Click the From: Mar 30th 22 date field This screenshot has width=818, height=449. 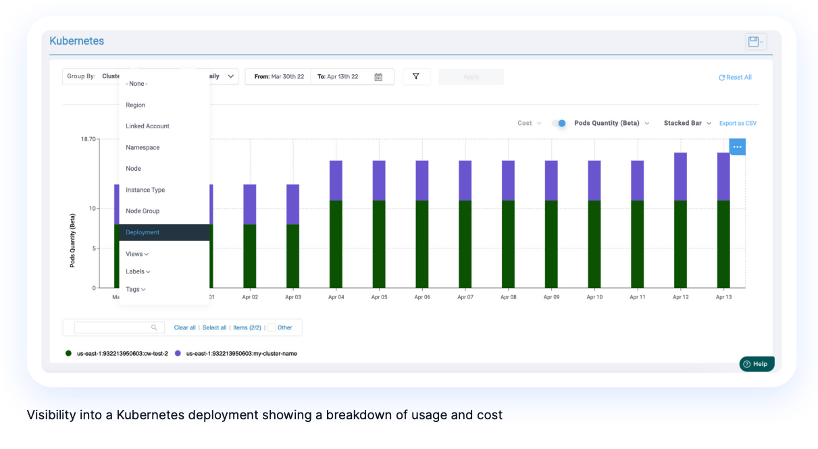coord(279,77)
